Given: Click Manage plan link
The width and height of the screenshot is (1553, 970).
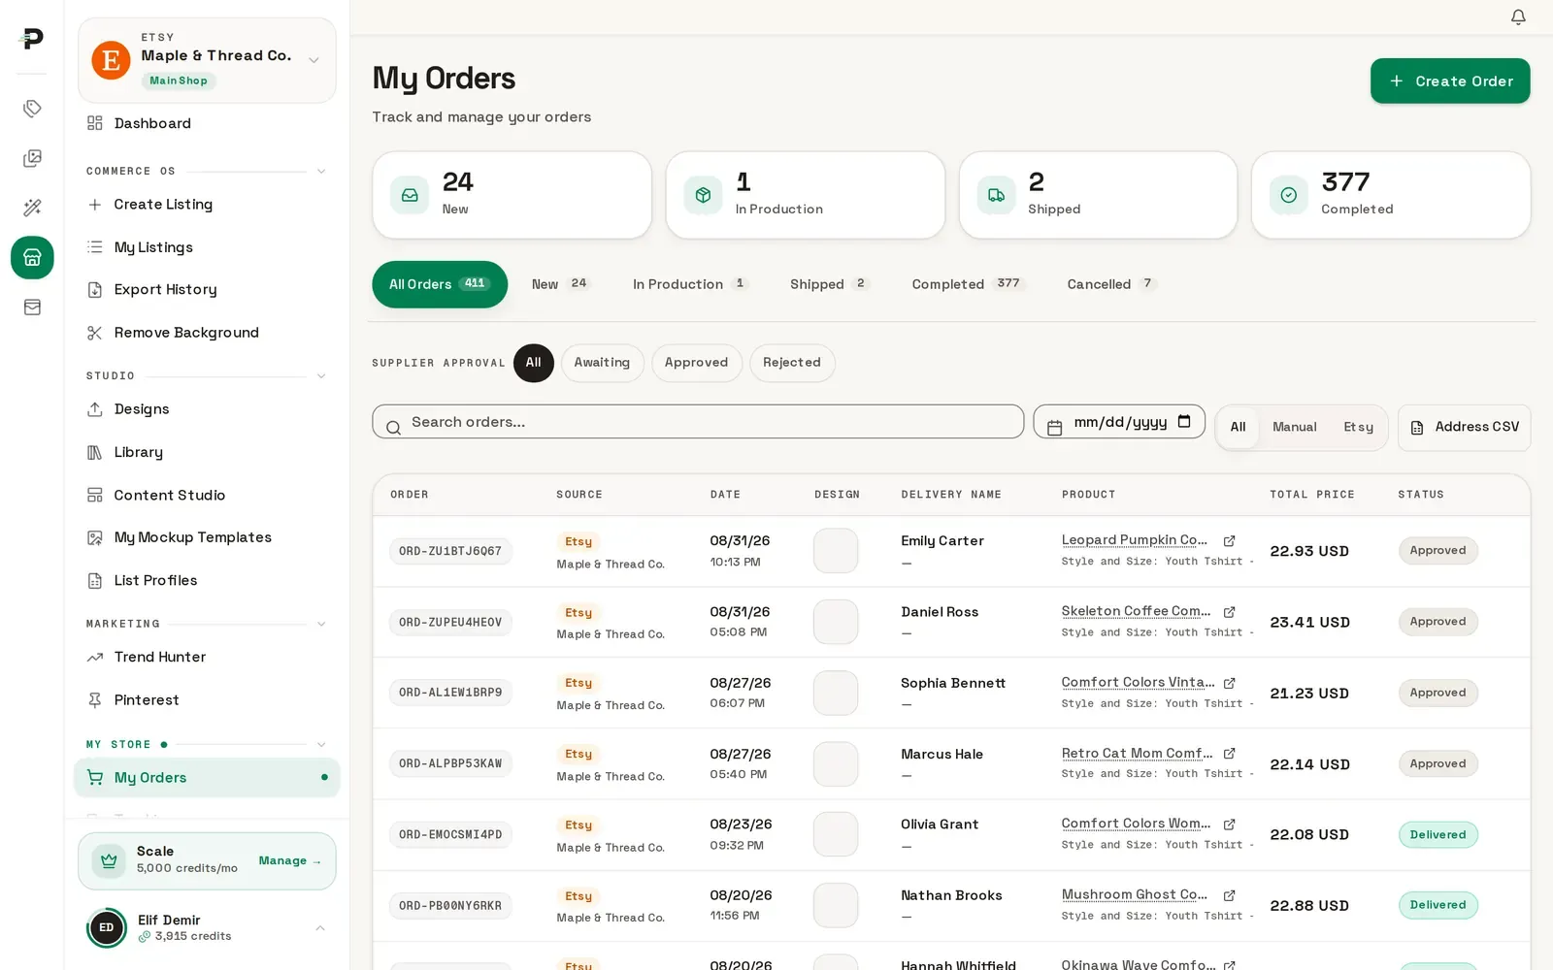Looking at the screenshot, I should 289,861.
